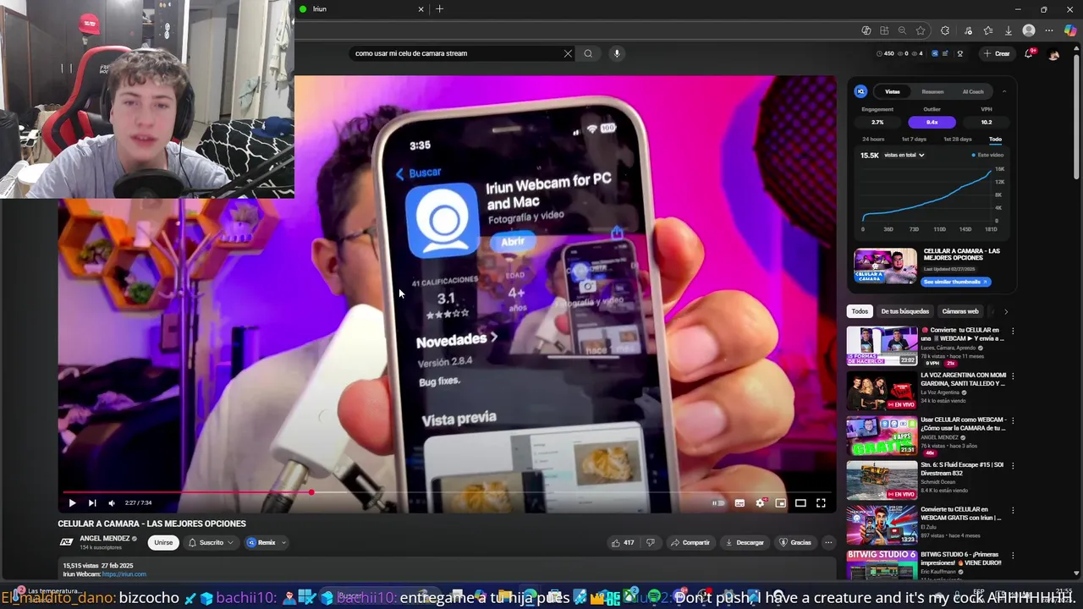
Task: Click the Descargar download button
Action: 745,542
